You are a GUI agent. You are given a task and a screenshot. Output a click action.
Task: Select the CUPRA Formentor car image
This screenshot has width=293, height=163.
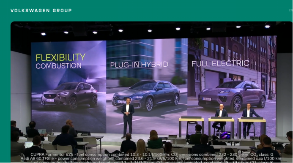pyautogui.click(x=69, y=95)
